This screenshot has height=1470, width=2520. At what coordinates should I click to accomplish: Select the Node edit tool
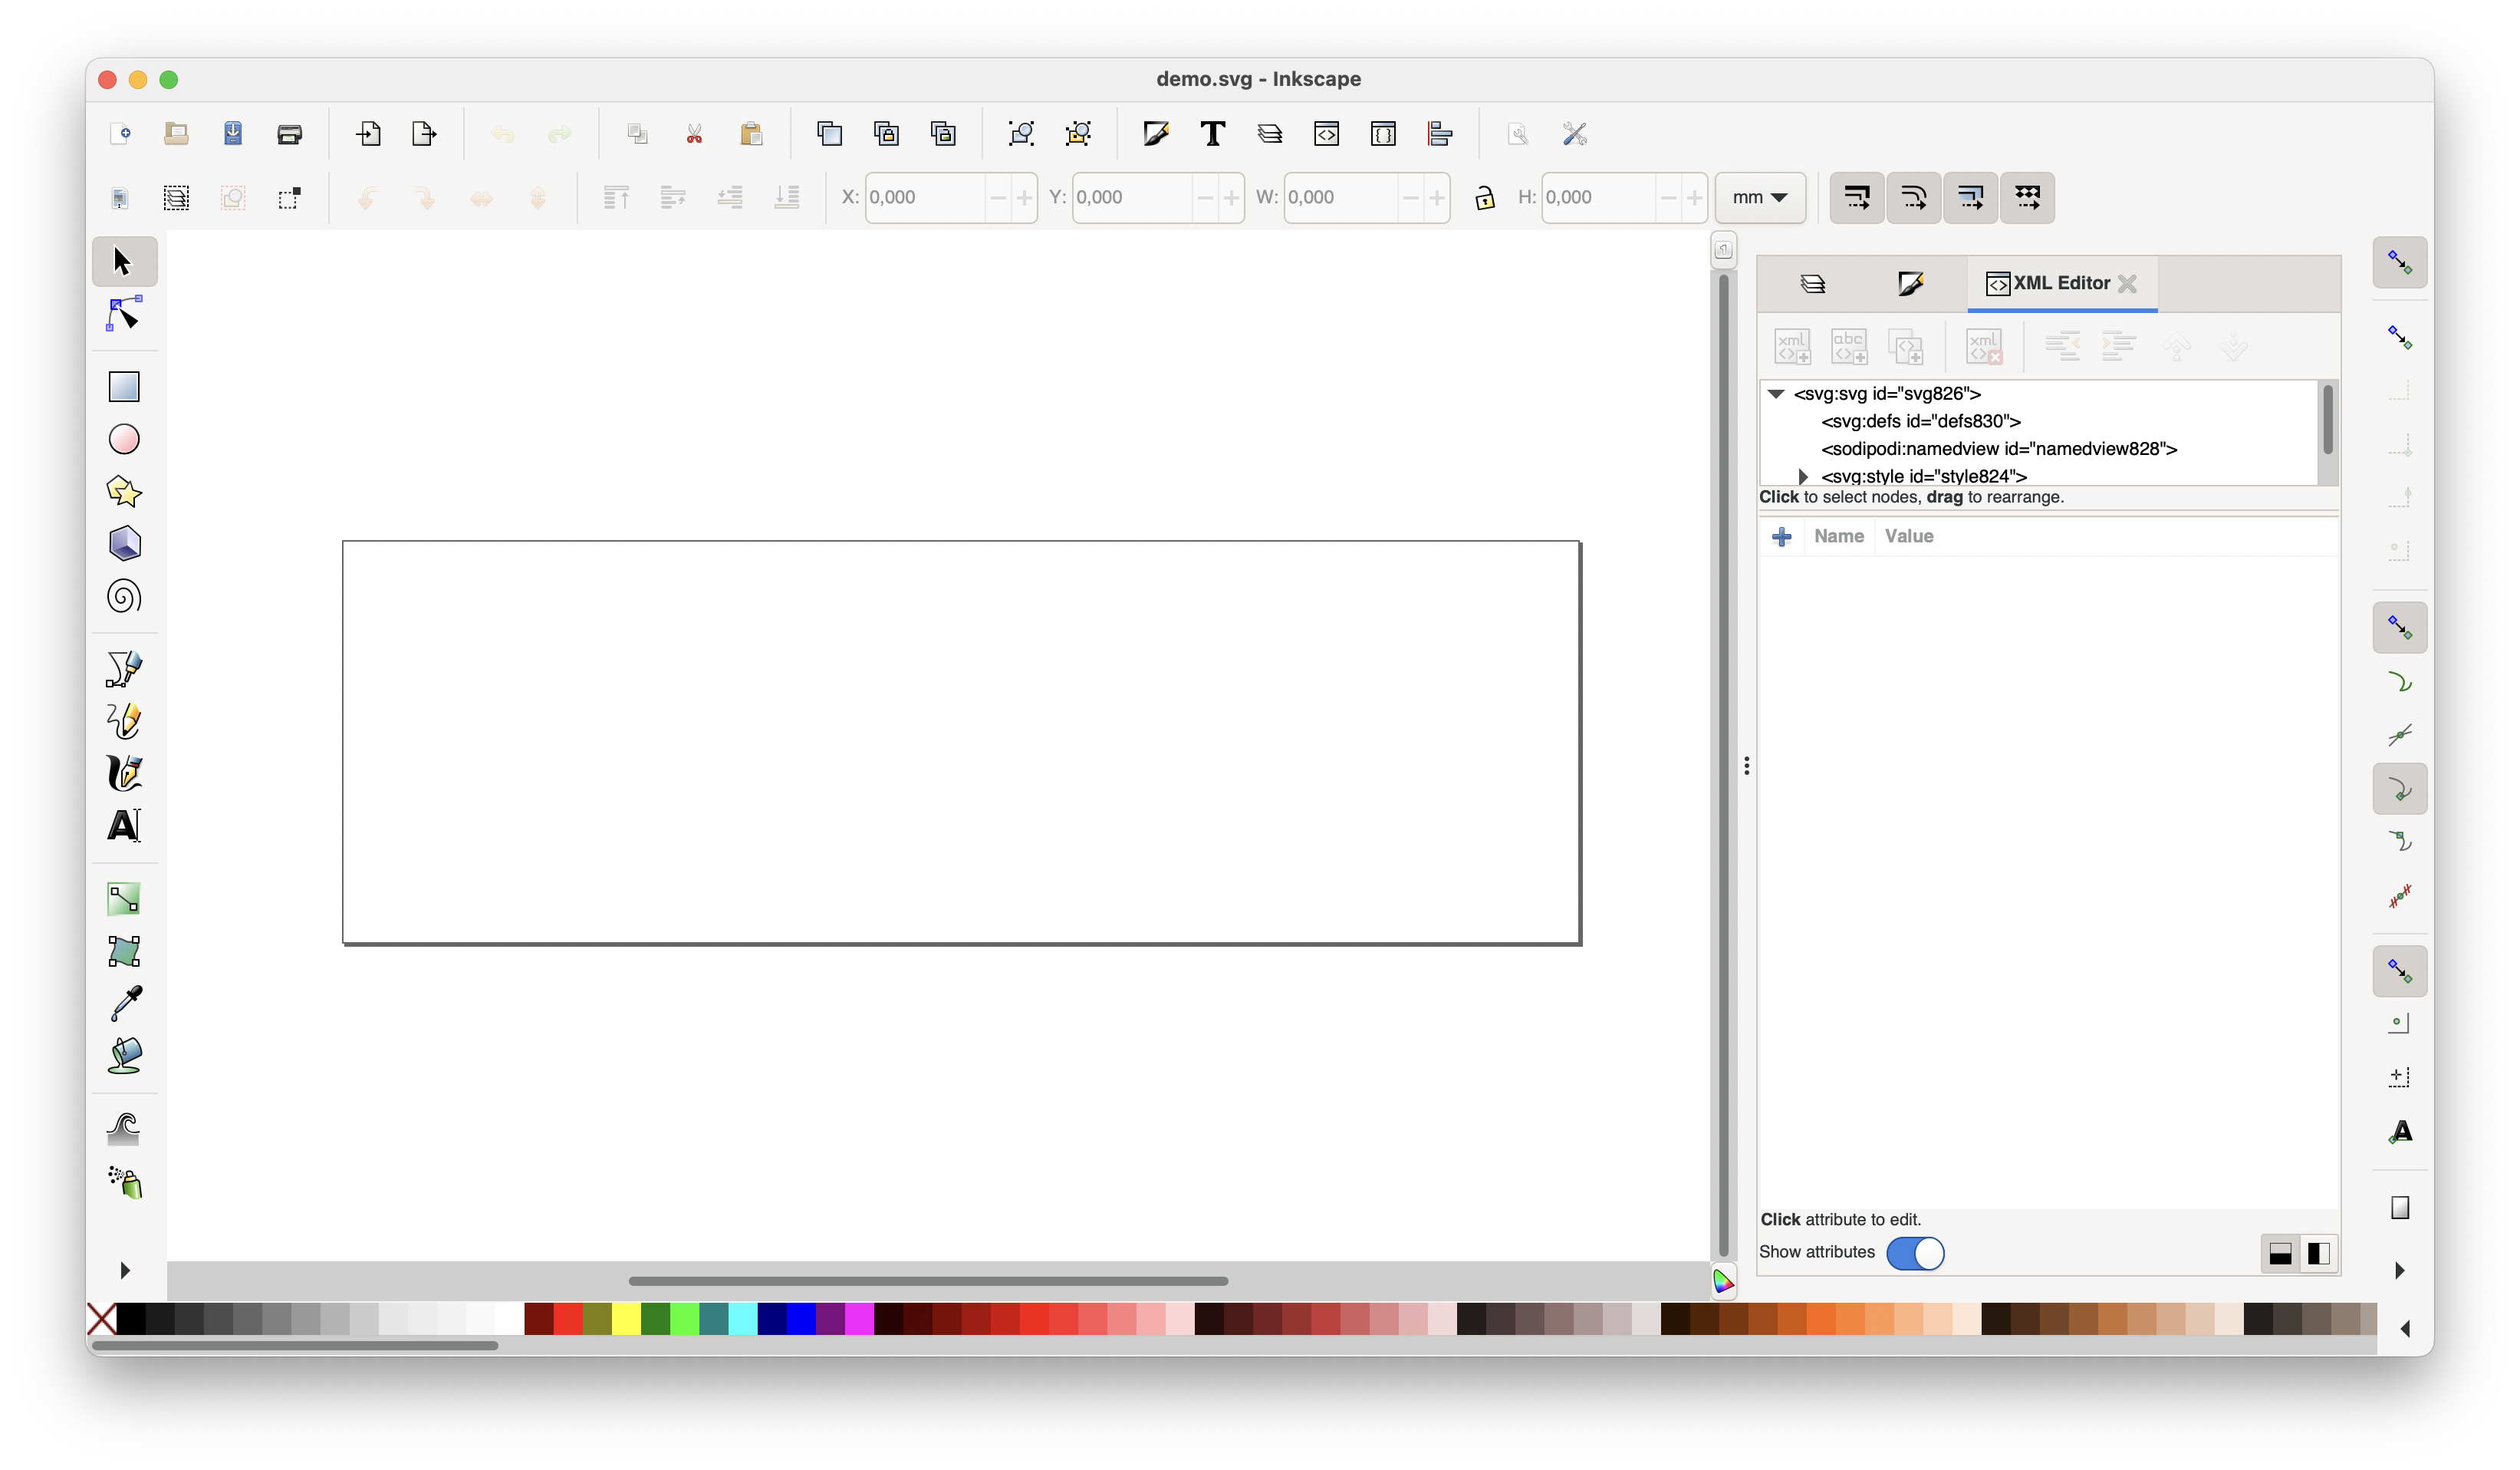click(x=123, y=315)
